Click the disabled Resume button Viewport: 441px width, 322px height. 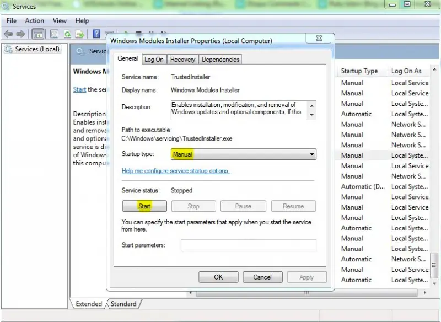click(x=293, y=206)
